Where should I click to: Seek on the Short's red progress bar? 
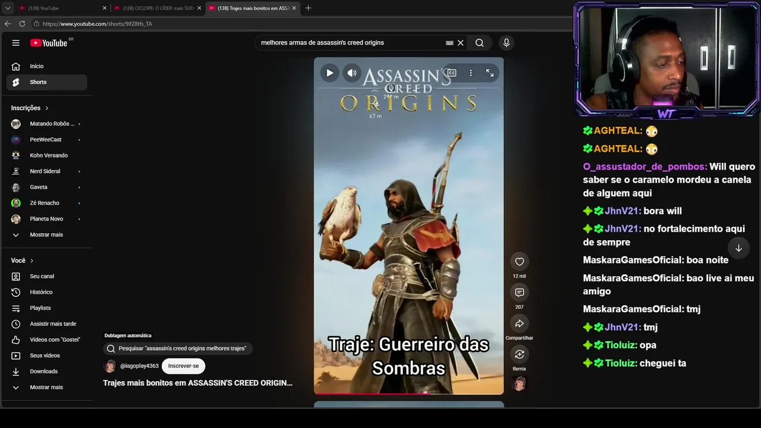409,393
